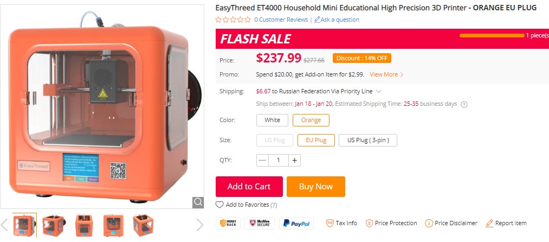
Task: Click the McAfee Secure badge
Action: coord(259,223)
